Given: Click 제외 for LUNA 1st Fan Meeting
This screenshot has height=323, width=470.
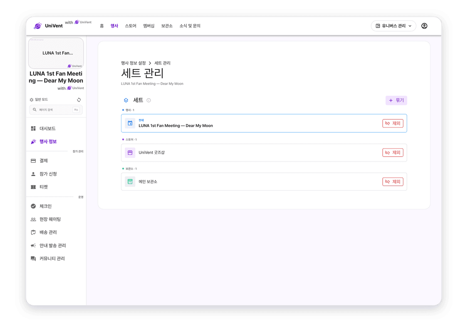Looking at the screenshot, I should (x=393, y=123).
